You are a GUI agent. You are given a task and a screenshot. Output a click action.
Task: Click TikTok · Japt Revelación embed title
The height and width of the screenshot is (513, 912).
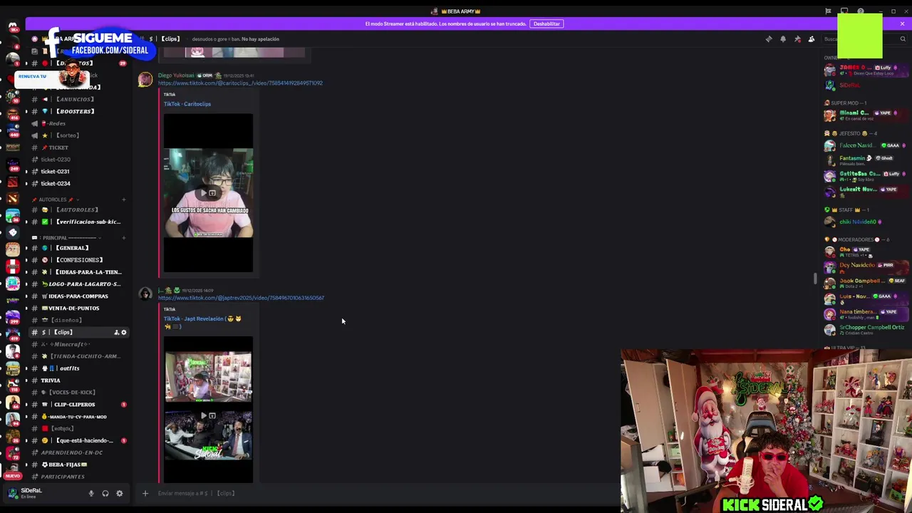tap(202, 322)
